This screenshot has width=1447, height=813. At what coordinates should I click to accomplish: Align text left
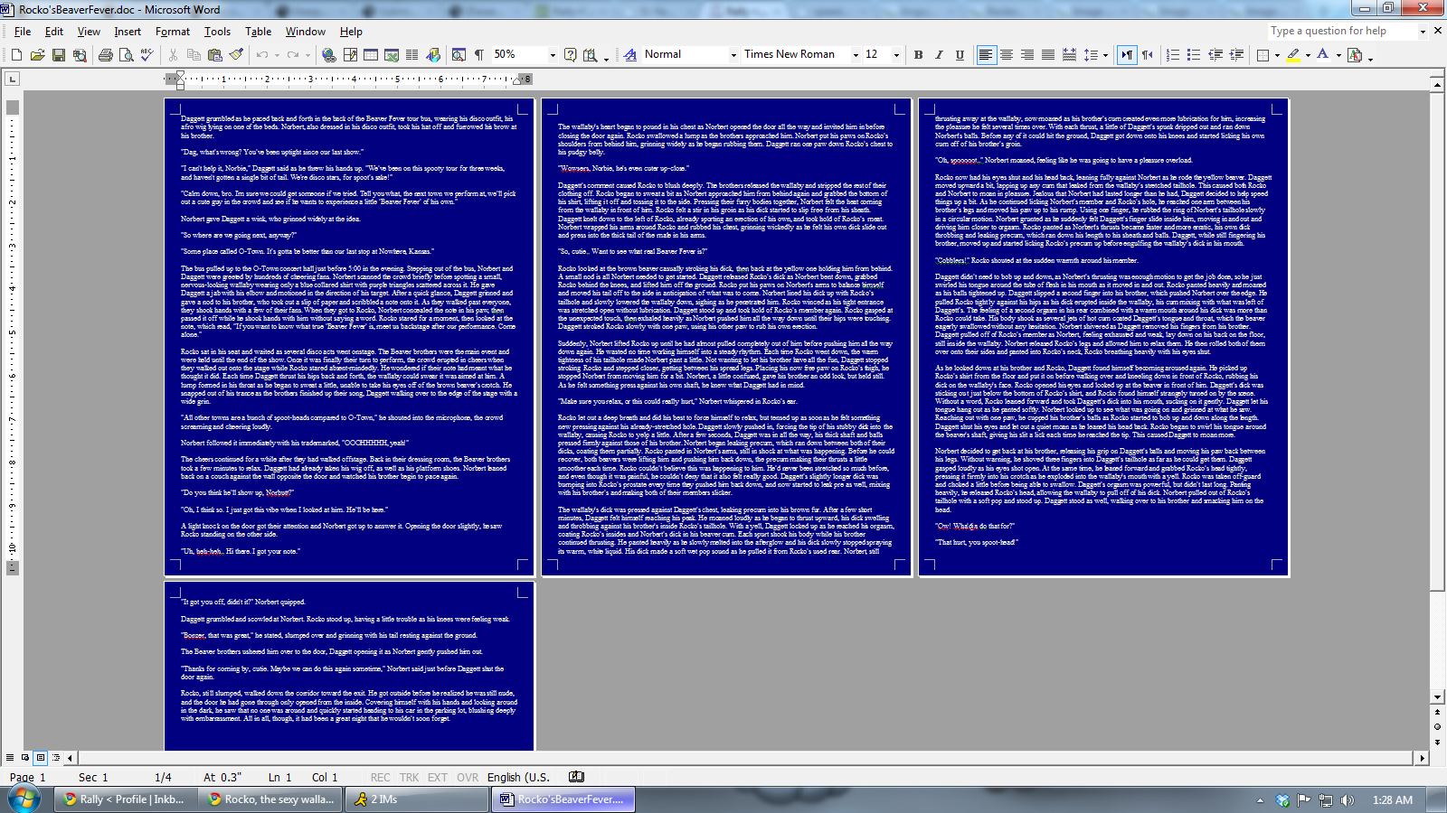coord(985,55)
